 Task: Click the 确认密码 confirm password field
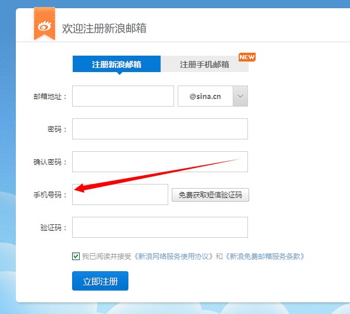tap(160, 162)
